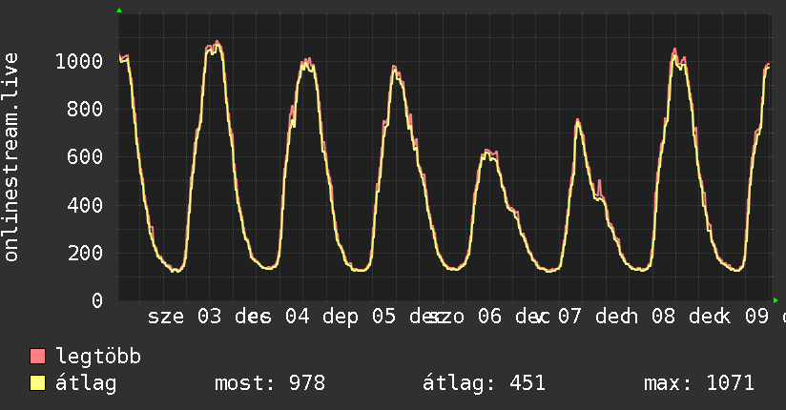Click the yellow átlag legend swatch
This screenshot has width=786, height=410.
click(38, 384)
